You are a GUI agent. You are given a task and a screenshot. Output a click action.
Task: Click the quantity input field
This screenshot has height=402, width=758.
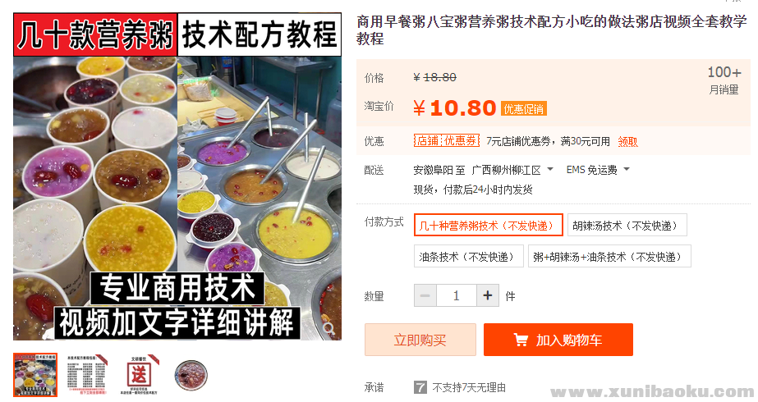pos(457,295)
